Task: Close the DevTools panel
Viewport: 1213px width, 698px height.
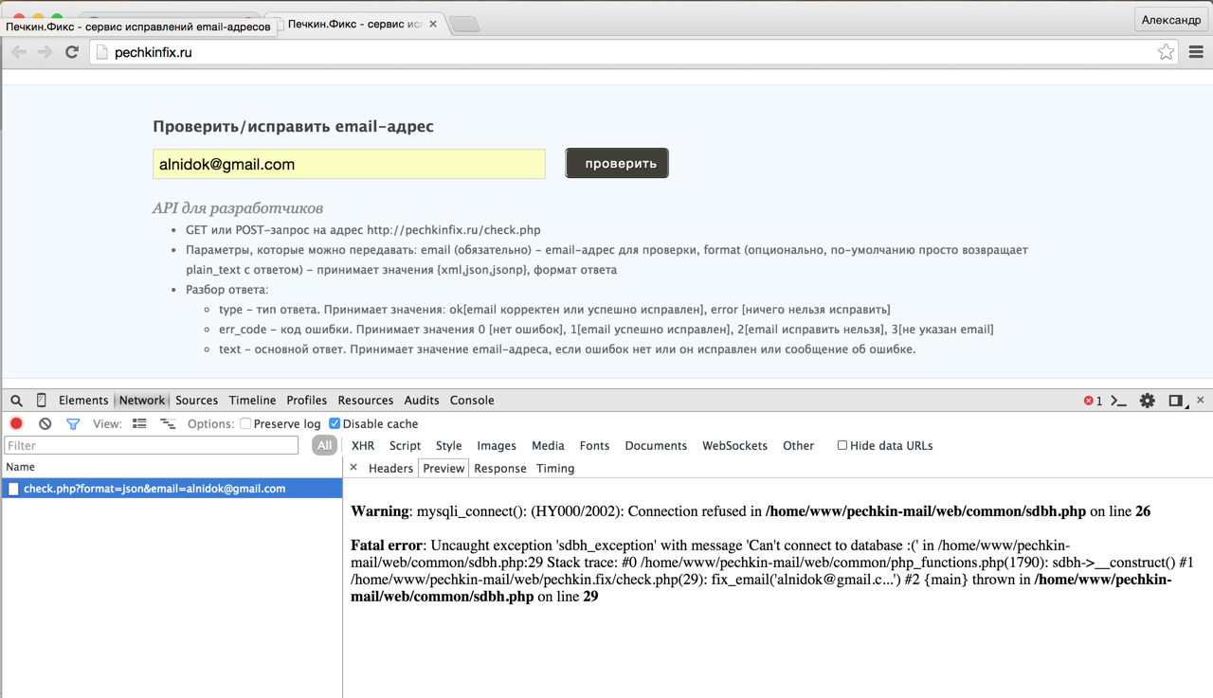Action: (x=1201, y=400)
